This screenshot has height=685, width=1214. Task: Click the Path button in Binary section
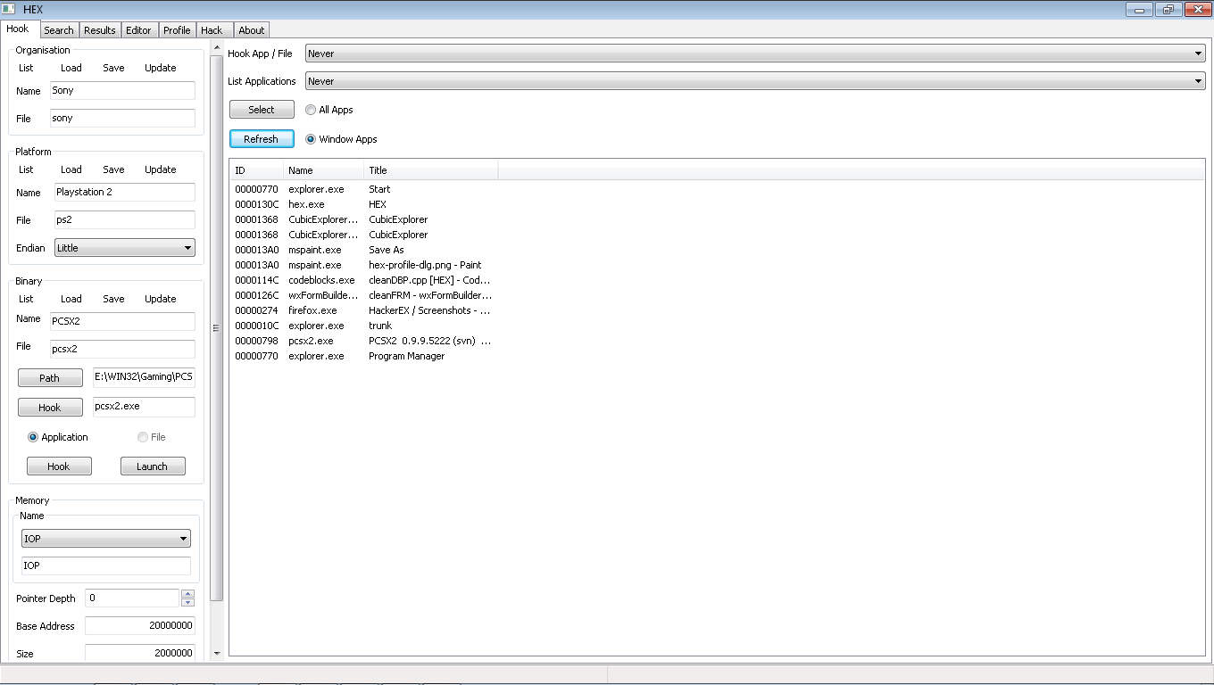coord(50,377)
